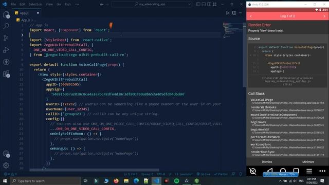The width and height of the screenshot is (329, 185).
Task: Click the Minimize button in error screen
Action: click(308, 162)
